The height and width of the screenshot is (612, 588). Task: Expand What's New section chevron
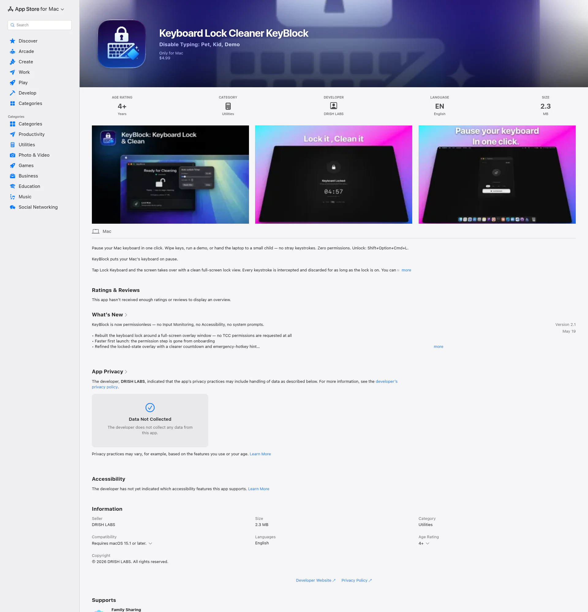(x=126, y=315)
